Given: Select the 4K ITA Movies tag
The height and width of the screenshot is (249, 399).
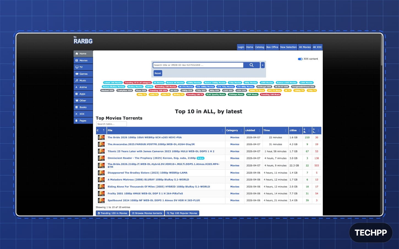Looking at the screenshot, I should [x=186, y=87].
